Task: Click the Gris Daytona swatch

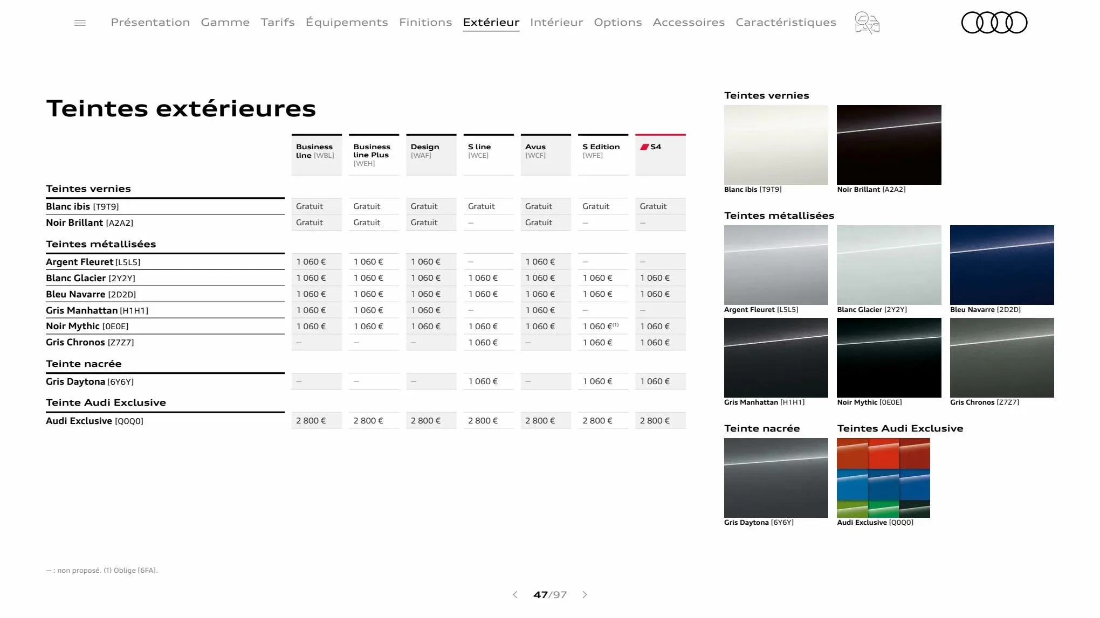Action: point(776,478)
